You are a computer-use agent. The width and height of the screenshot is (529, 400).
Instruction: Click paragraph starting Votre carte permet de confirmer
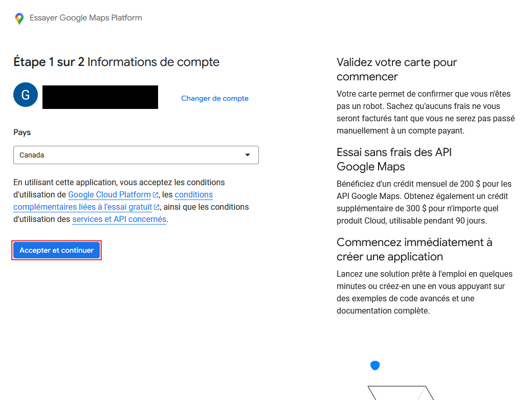click(x=426, y=113)
